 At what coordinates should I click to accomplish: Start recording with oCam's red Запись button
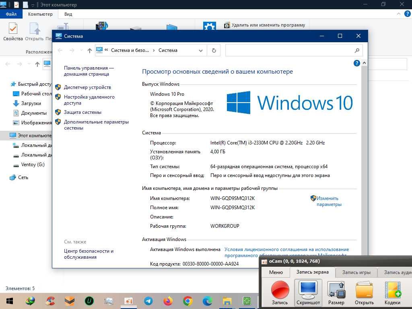(x=280, y=292)
